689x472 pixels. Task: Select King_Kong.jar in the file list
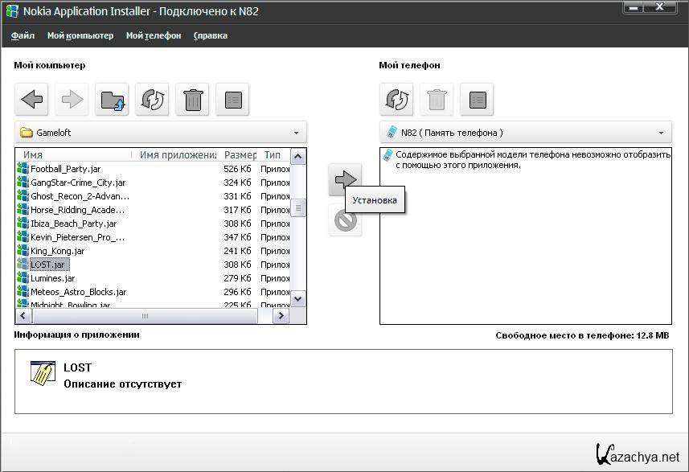pos(57,251)
